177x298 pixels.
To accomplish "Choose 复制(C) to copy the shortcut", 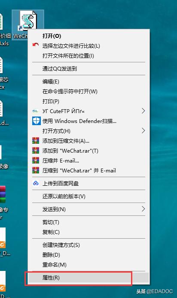I will click(88, 232).
